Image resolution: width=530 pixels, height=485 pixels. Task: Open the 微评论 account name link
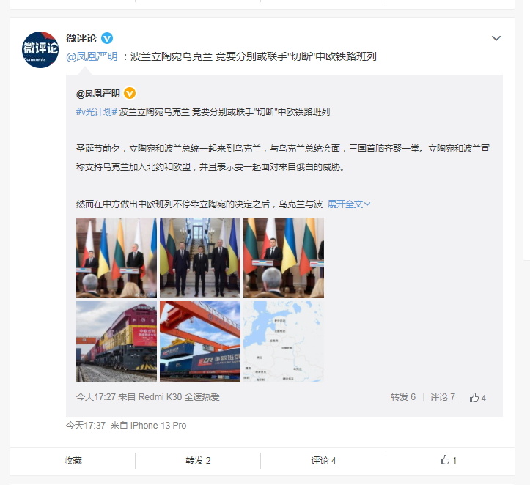(81, 38)
